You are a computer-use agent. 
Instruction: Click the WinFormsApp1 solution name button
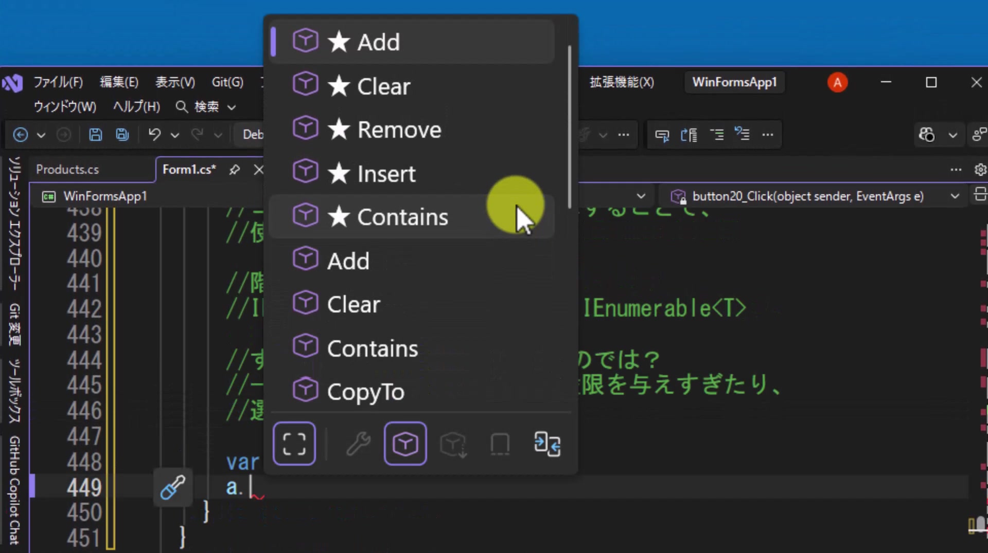[x=734, y=82]
